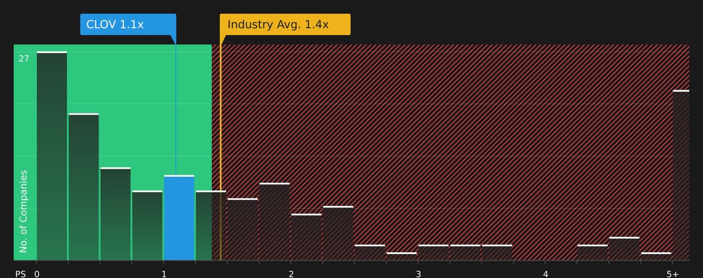Select the tallest bar at PS 0
Image resolution: width=703 pixels, height=278 pixels.
[52, 156]
